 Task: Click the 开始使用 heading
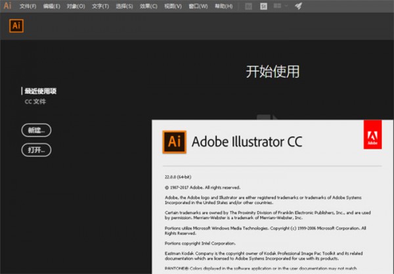[273, 72]
